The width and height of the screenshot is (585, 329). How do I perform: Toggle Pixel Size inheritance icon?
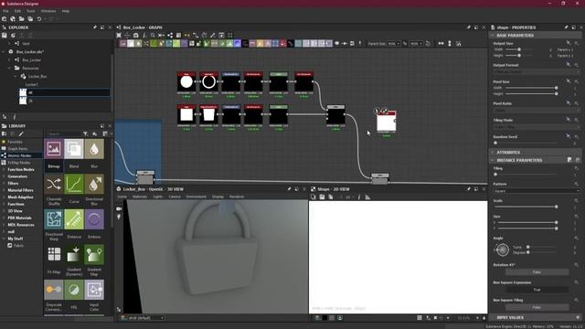tap(569, 81)
